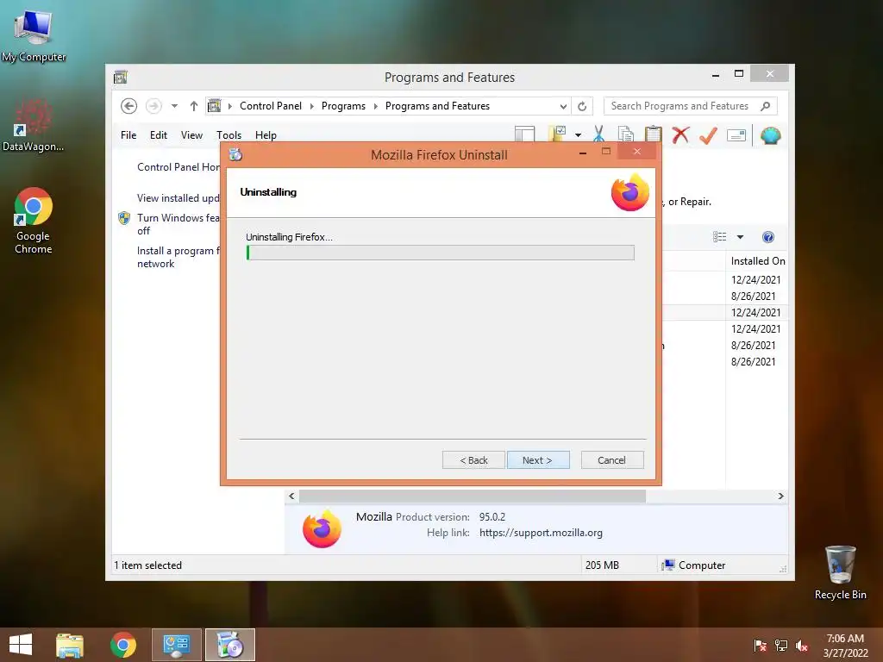The image size is (883, 662).
Task: Click the Classic Shell settings shell icon
Action: (x=770, y=135)
